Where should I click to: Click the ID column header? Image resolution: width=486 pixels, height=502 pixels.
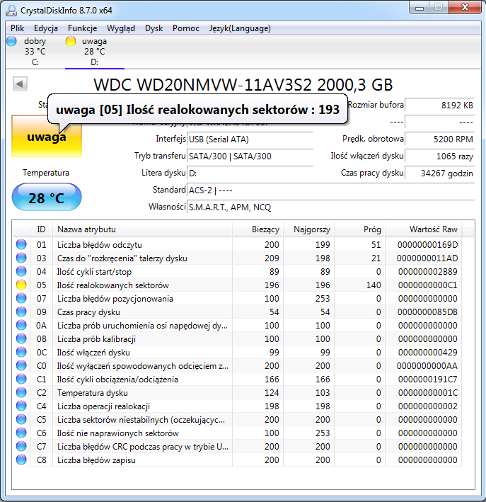pos(41,229)
